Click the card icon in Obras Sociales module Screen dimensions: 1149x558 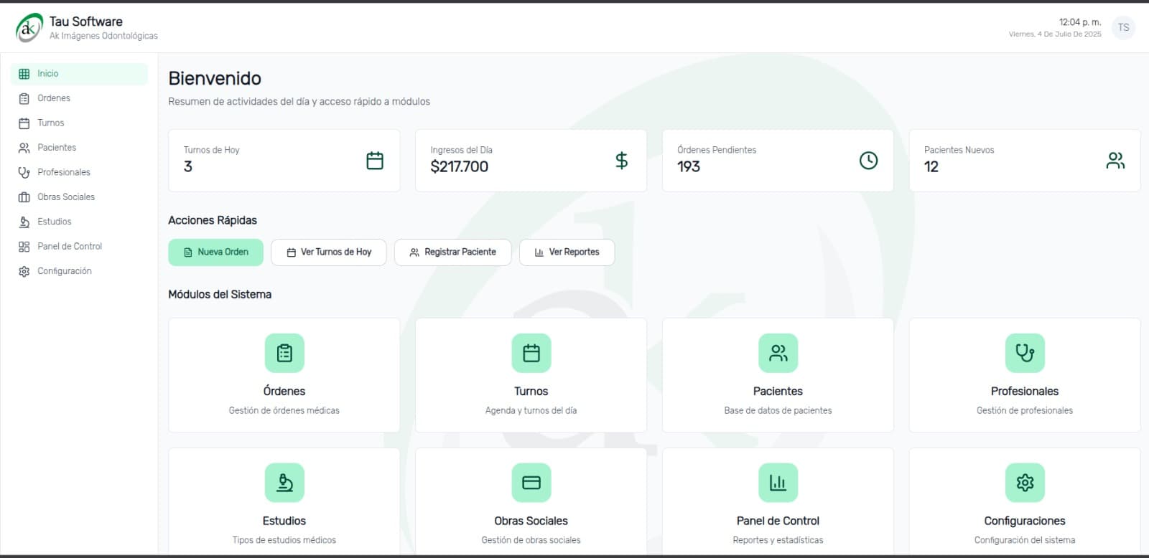click(x=531, y=483)
